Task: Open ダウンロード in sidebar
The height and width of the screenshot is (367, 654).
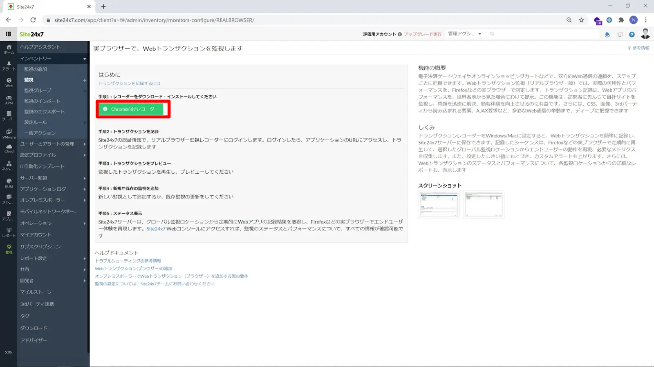Action: coord(34,328)
